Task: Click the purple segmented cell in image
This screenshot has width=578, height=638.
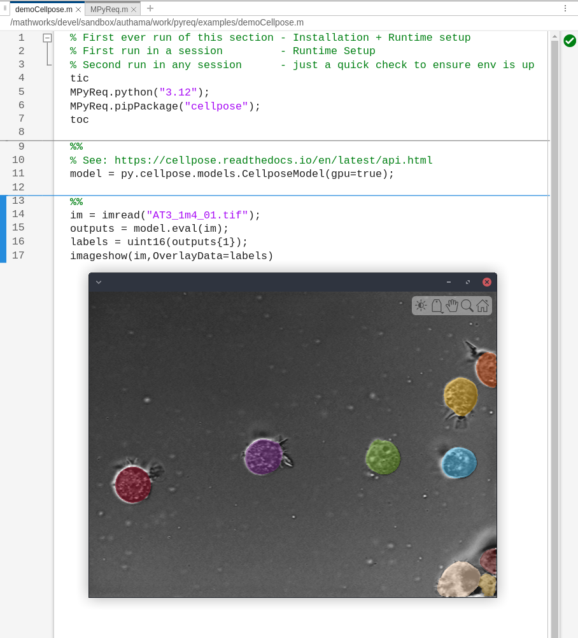Action: point(264,457)
